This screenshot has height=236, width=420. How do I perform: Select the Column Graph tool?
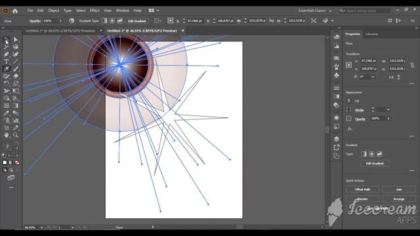click(x=16, y=121)
